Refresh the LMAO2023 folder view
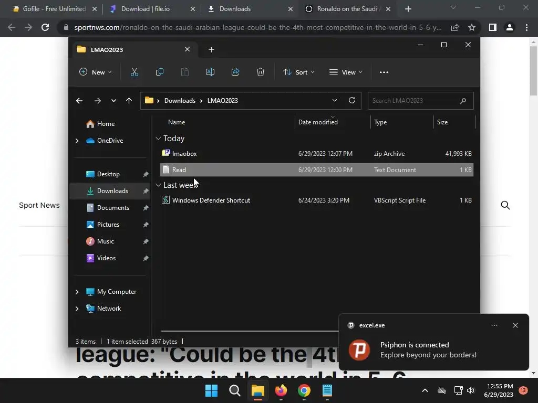Image resolution: width=538 pixels, height=403 pixels. pos(351,100)
